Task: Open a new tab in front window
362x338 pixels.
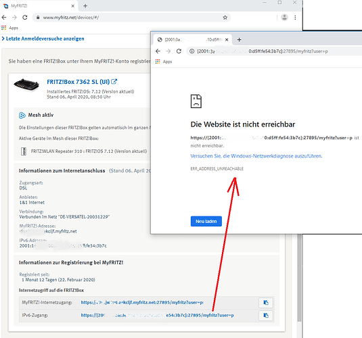Action: pyautogui.click(x=239, y=40)
